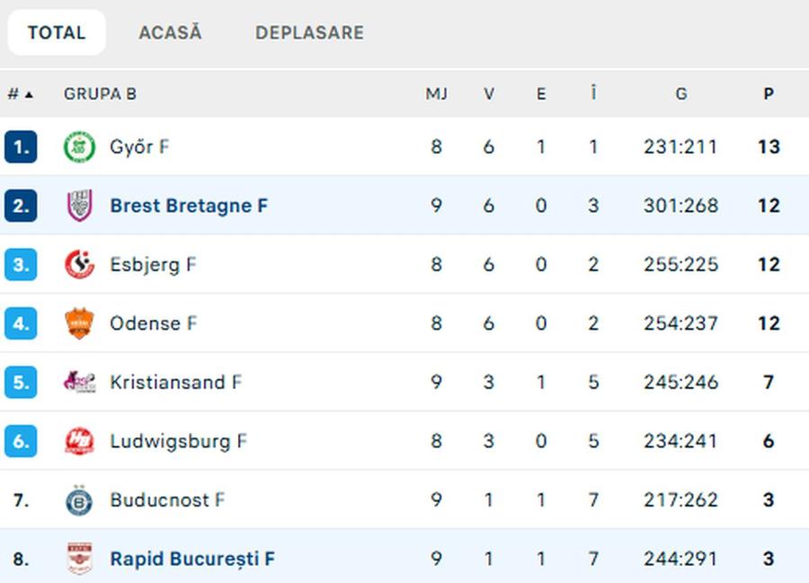
Task: Open Rapid București F team link
Action: pos(192,559)
